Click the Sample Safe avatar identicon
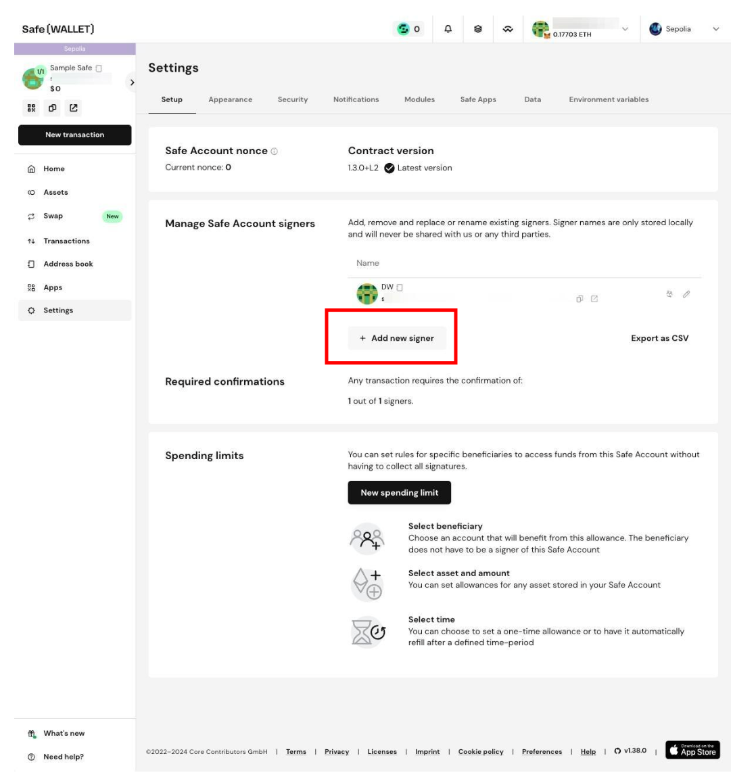The image size is (733, 779). 33,78
